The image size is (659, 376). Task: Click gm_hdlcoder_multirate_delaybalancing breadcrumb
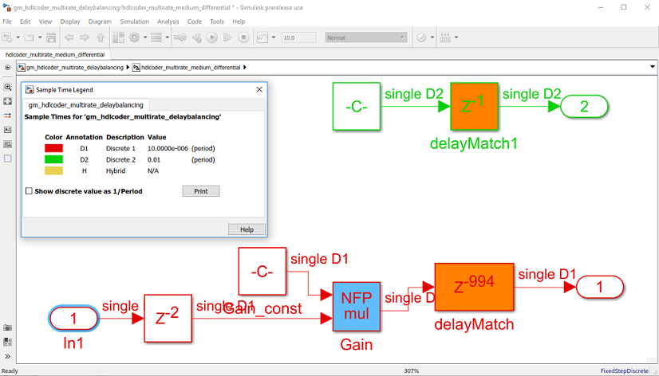pyautogui.click(x=74, y=67)
